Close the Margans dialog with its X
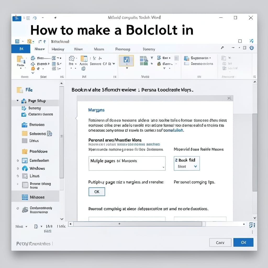The width and height of the screenshot is (268, 268). coord(229,98)
